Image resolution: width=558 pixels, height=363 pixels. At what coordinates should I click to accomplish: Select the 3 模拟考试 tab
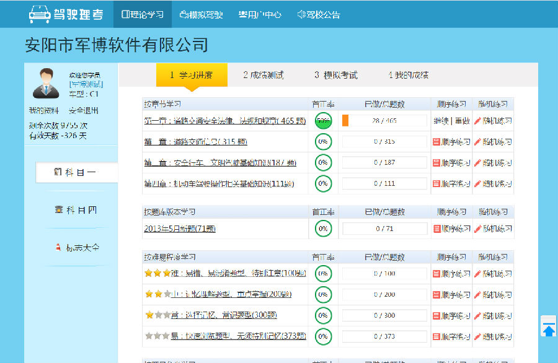point(336,75)
